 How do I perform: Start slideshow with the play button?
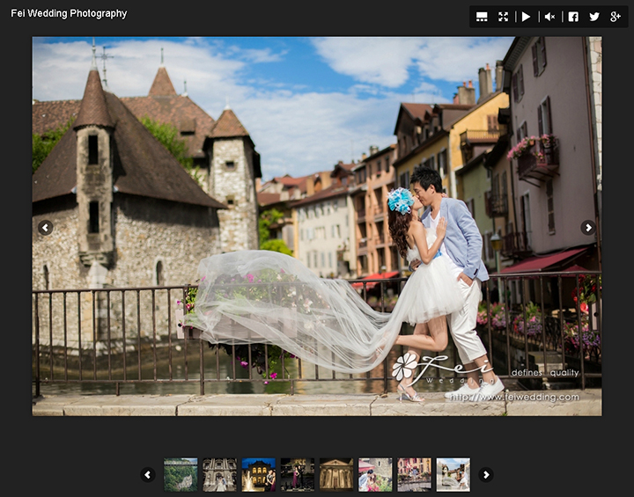(x=526, y=17)
